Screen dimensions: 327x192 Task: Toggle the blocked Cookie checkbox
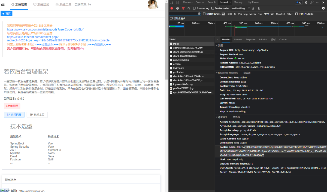(x=296, y=14)
